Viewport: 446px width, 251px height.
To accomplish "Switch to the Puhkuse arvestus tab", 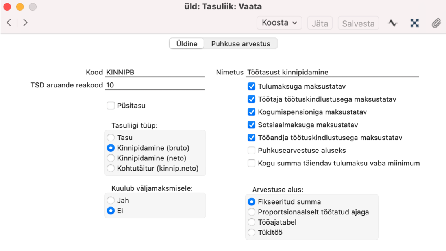I will 241,44.
